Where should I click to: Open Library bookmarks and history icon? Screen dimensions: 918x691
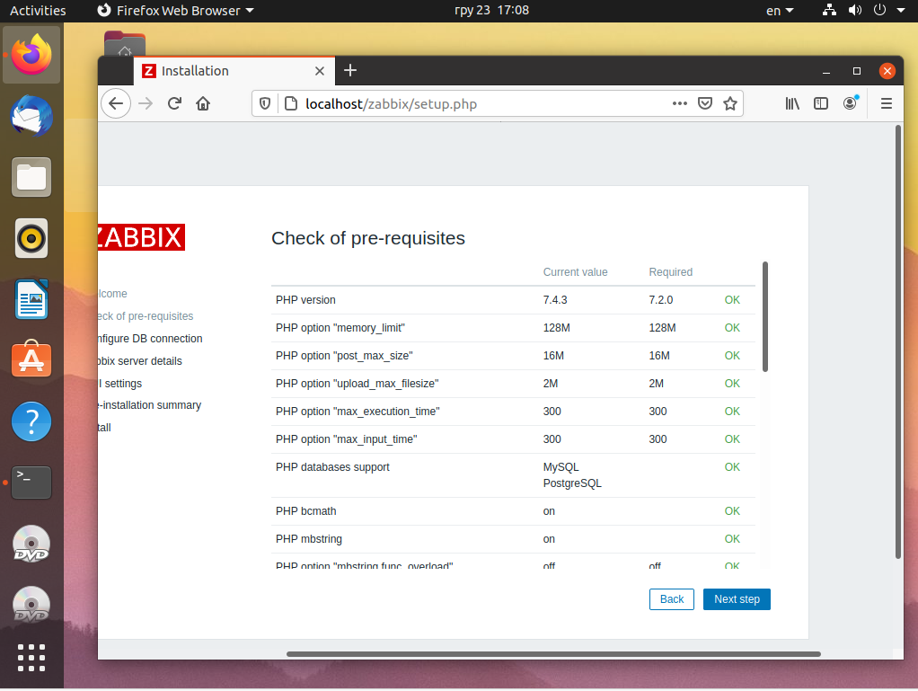click(792, 103)
